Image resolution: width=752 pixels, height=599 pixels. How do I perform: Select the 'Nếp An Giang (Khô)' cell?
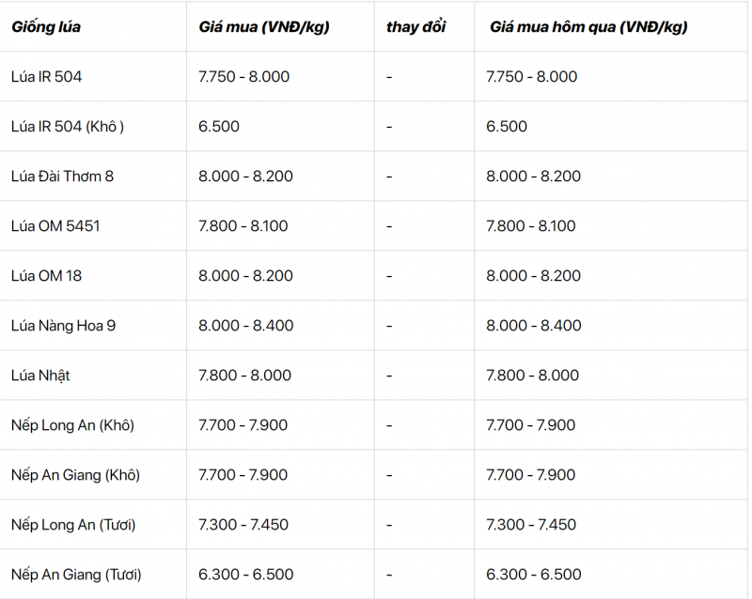tap(75, 475)
